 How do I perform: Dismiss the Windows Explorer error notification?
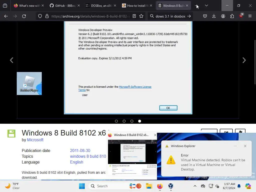(245, 146)
